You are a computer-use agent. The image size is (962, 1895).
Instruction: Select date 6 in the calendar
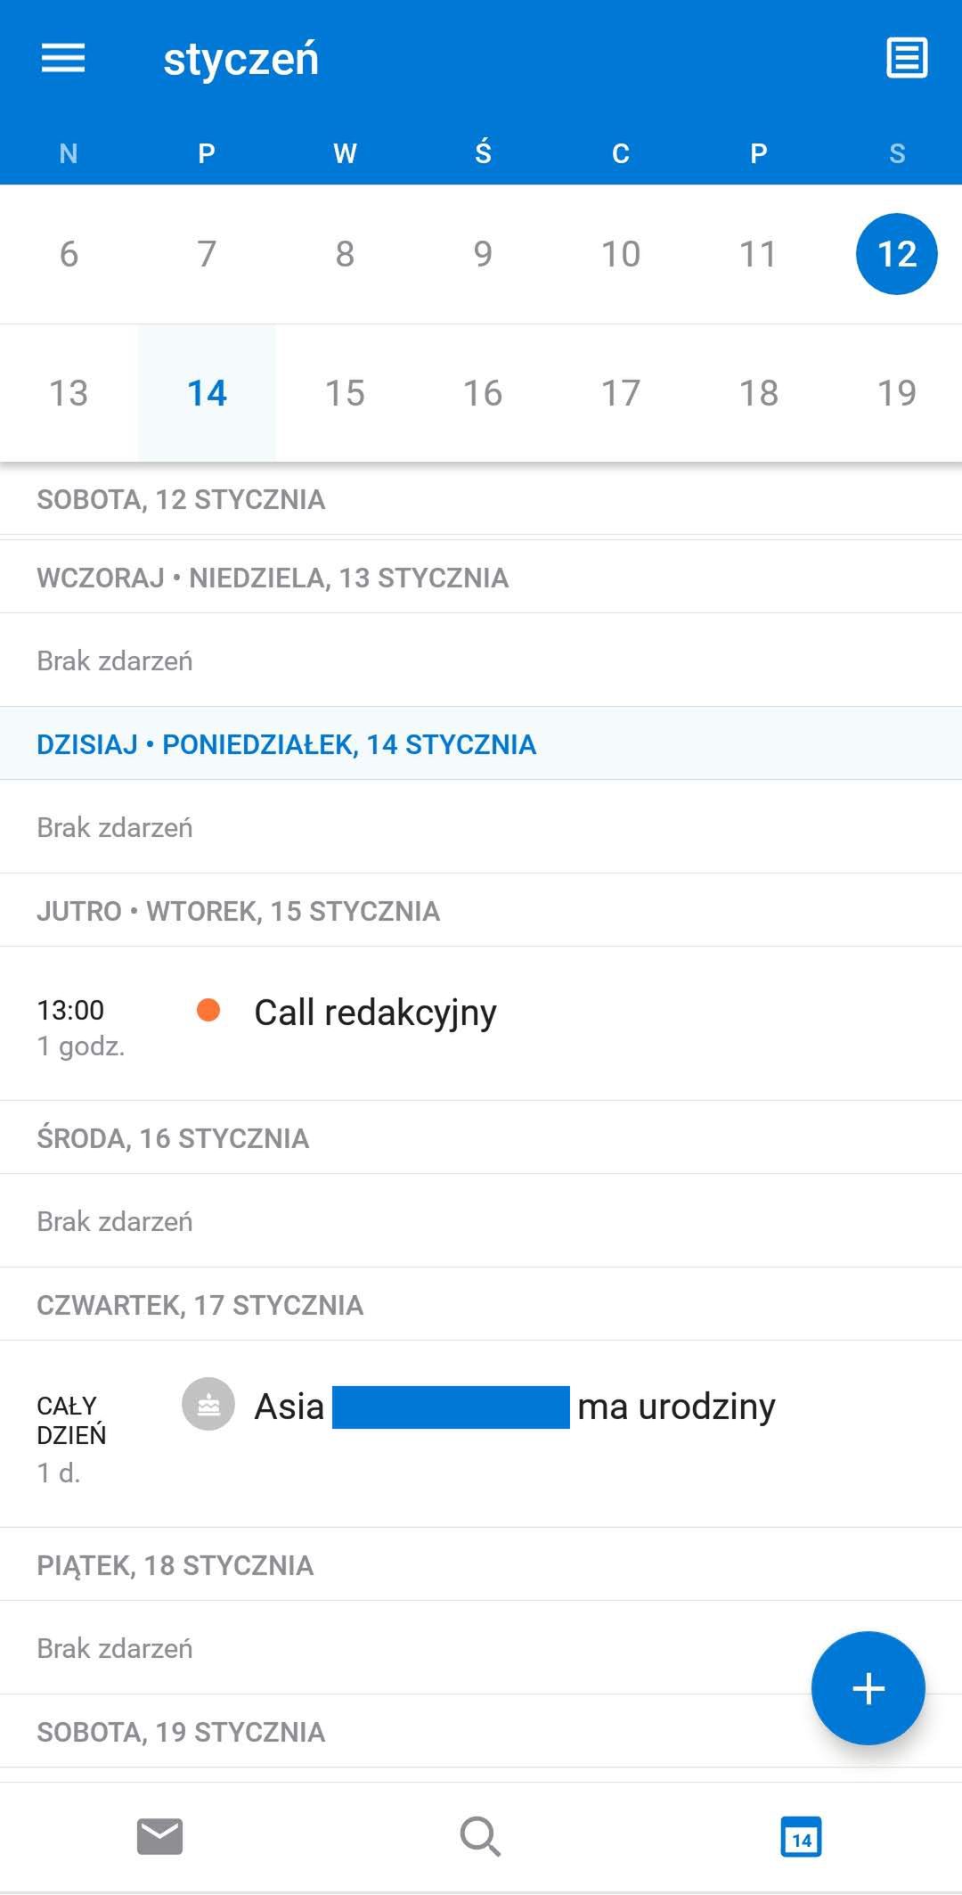point(69,254)
